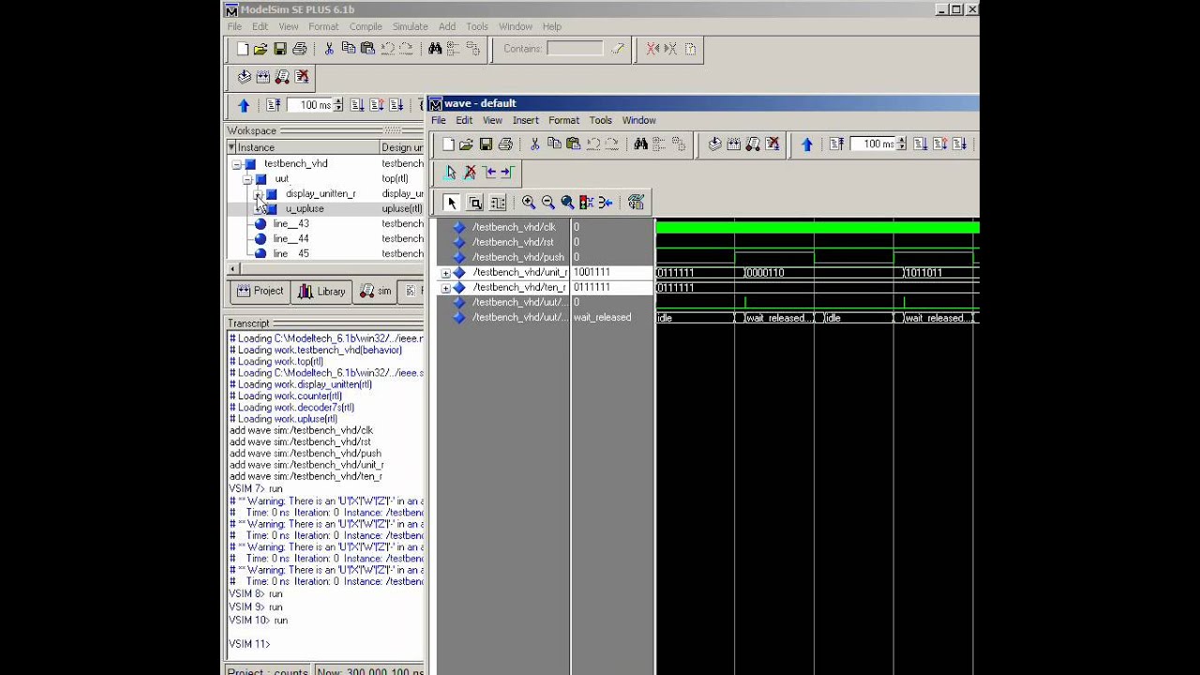Viewport: 1200px width, 675px height.
Task: Open Insert menu in wave window
Action: coord(525,120)
